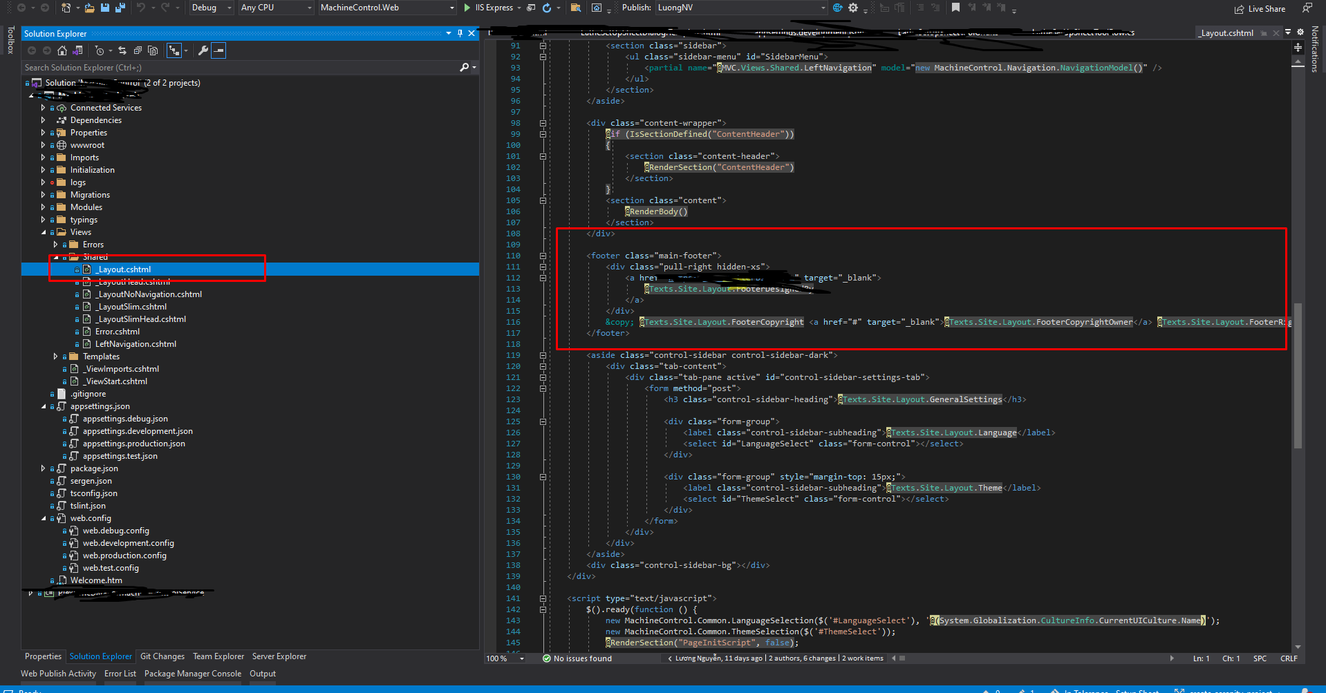Open the Notifications side panel
Viewport: 1326px width, 693px height.
pos(1314,49)
